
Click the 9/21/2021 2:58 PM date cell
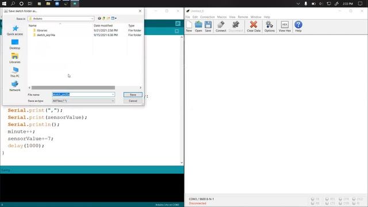(106, 30)
